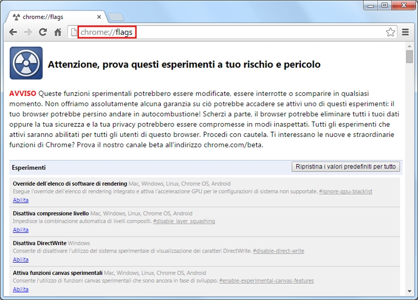Click the red AVVISO warning word
Viewport: 418px width, 300px height.
pos(23,94)
